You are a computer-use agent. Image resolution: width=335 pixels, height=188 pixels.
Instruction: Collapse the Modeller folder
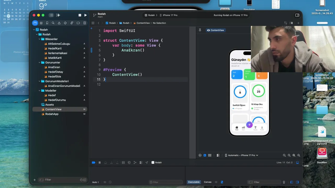click(40, 91)
